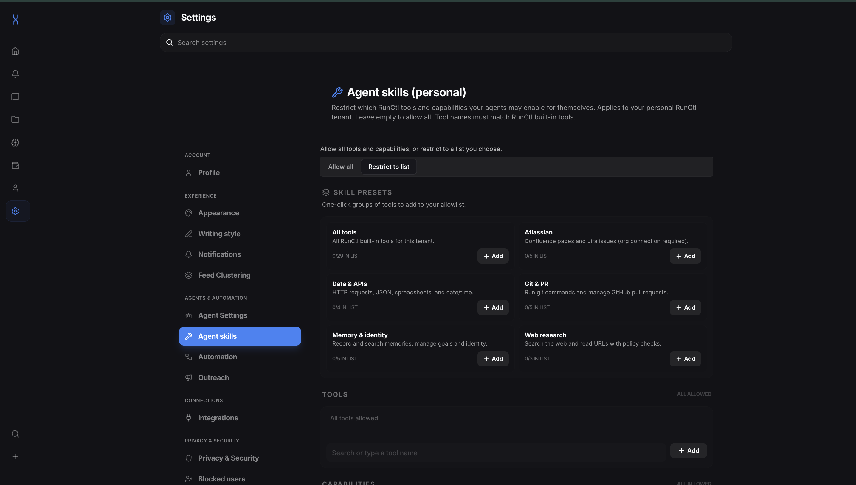Click the user icon in left sidebar

(15, 188)
